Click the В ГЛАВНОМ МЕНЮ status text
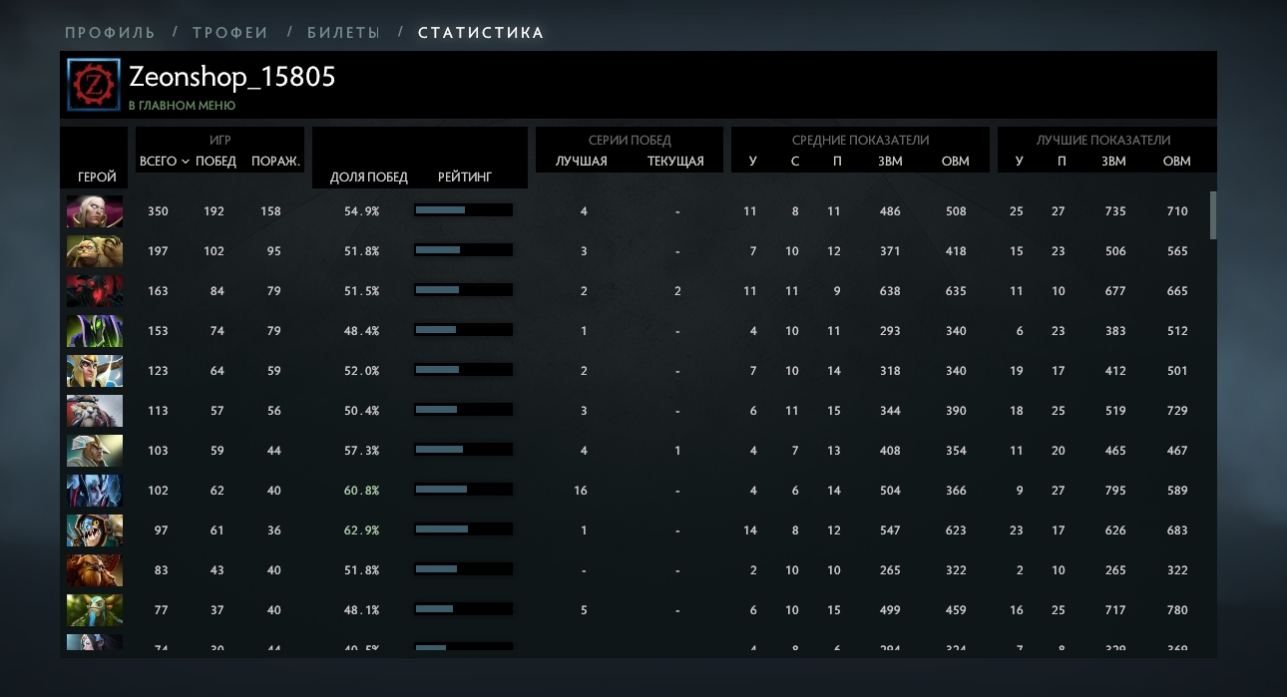 click(182, 105)
